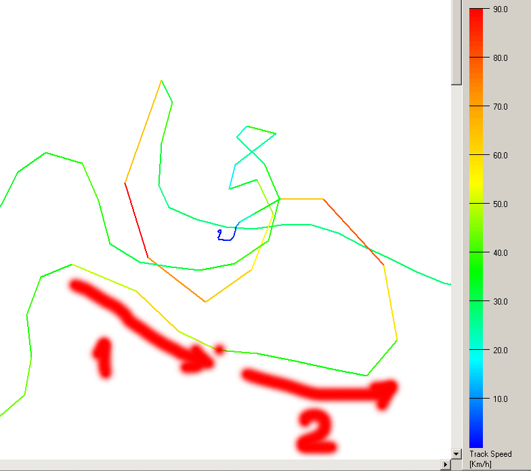Click the 90.0 legend label
The image size is (531, 471).
501,9
